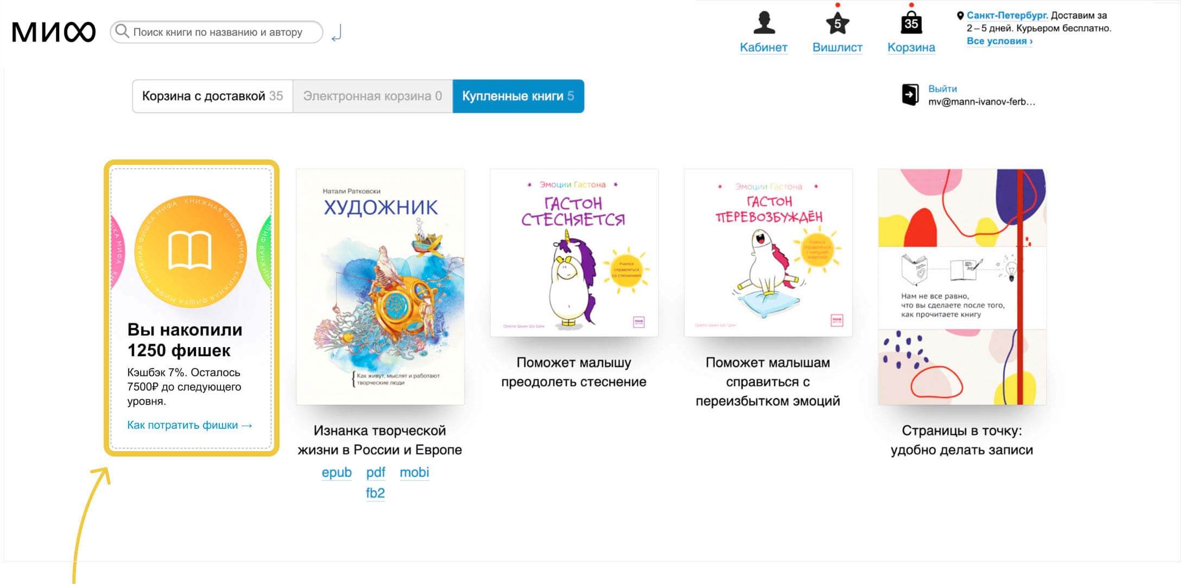1185x584 pixels.
Task: Open the Гастон стесняется book cover
Action: point(574,253)
